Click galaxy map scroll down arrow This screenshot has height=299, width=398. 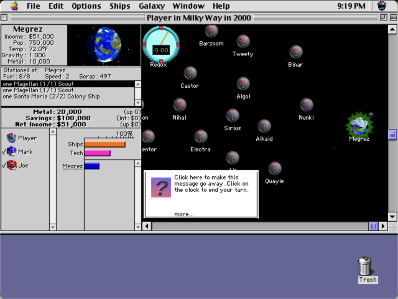(x=392, y=217)
